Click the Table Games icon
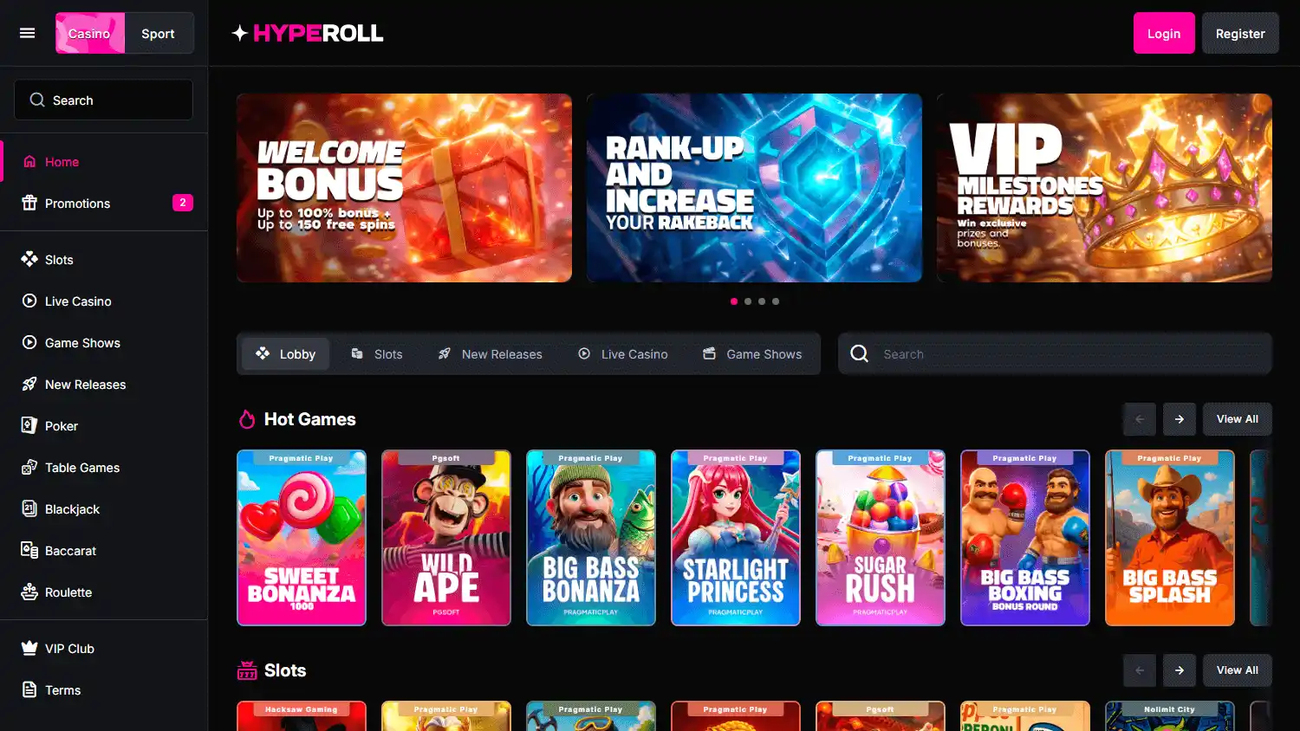Screen dimensions: 1300x731 29,467
